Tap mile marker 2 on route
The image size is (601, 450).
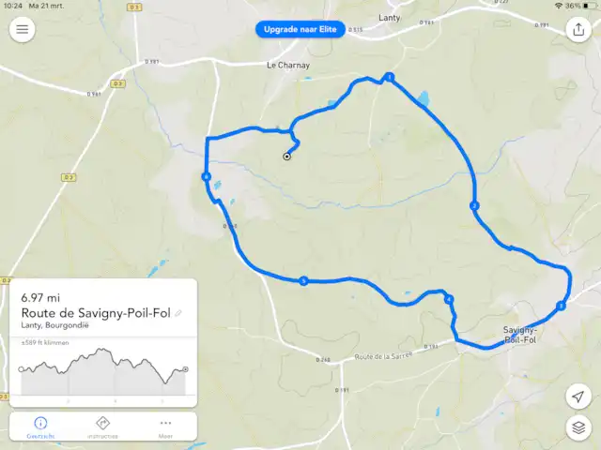point(474,206)
